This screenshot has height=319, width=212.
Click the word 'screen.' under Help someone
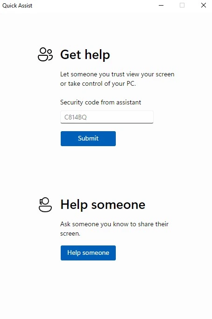coord(70,234)
